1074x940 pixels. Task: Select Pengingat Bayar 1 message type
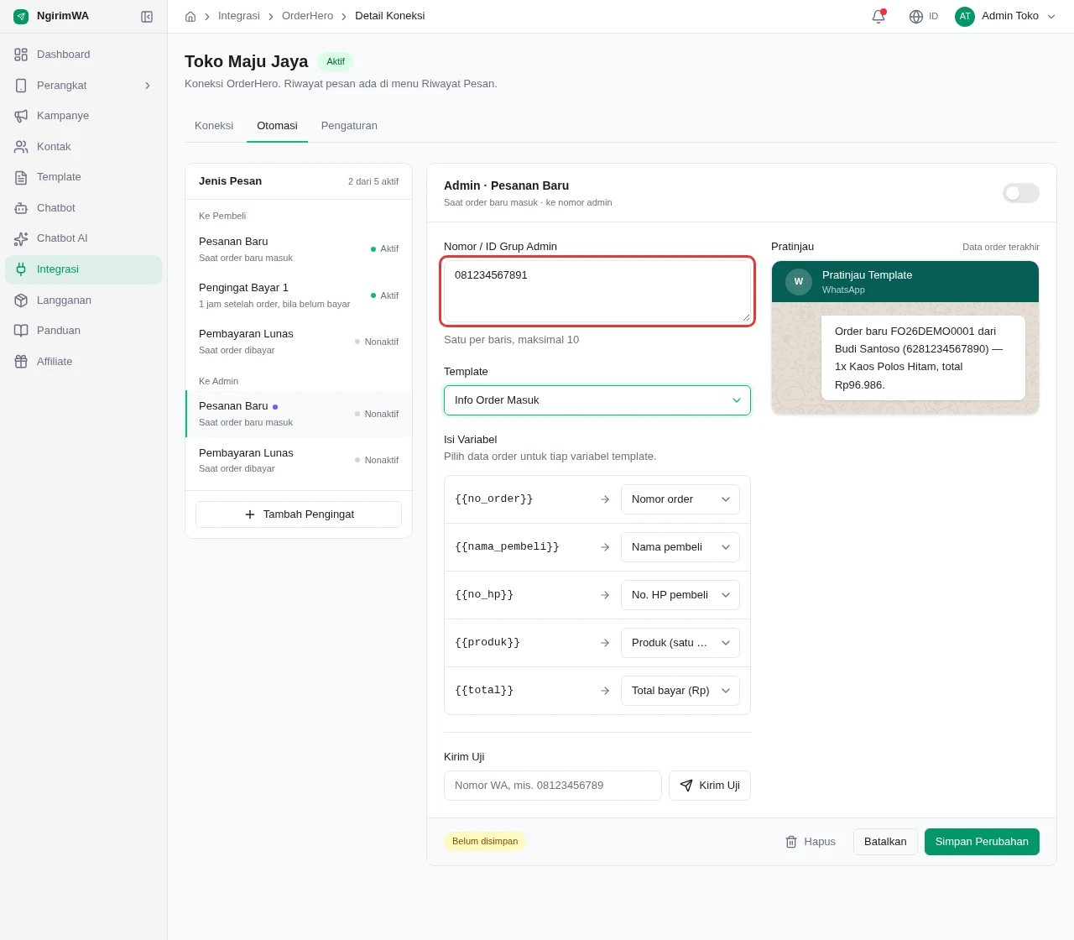[x=299, y=295]
